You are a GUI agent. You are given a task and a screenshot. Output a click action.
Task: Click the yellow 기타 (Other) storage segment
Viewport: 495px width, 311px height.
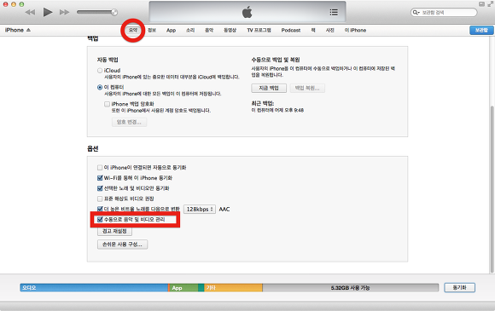(233, 288)
